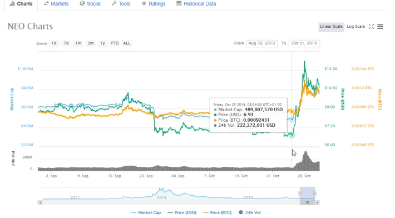
Task: Click the Social tab globe icon
Action: tap(82, 3)
